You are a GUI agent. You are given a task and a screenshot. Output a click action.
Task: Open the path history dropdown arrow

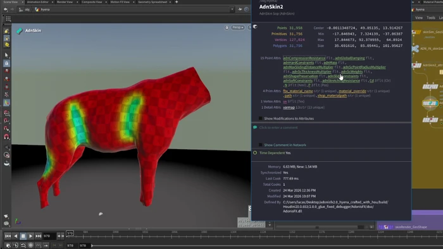[232, 9]
